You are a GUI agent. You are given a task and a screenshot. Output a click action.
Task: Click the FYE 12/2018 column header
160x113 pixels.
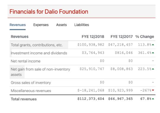[x=93, y=37]
